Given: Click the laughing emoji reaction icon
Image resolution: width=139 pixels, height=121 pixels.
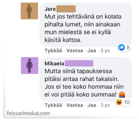Looking at the screenshot, I should (119, 102).
